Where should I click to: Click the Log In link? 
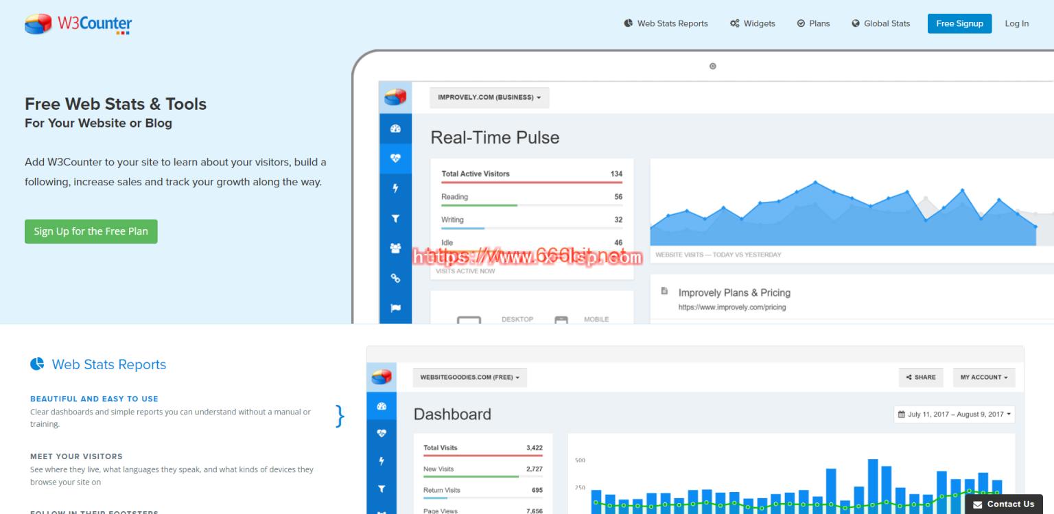1016,23
